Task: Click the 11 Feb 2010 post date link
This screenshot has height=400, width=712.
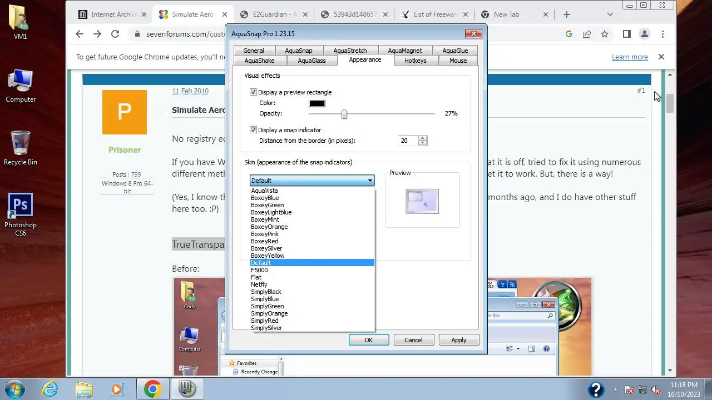Action: pos(190,91)
